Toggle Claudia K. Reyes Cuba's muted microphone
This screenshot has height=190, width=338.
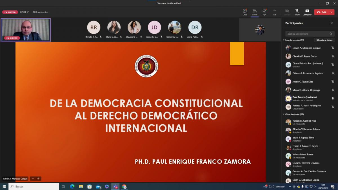pyautogui.click(x=333, y=56)
